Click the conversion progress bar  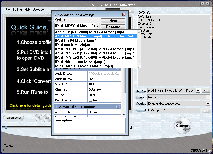pos(96,150)
